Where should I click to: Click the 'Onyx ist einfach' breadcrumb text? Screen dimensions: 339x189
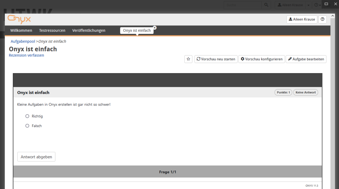tap(52, 42)
